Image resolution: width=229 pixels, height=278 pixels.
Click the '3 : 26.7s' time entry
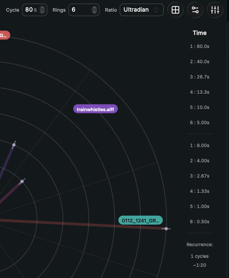pos(200,77)
